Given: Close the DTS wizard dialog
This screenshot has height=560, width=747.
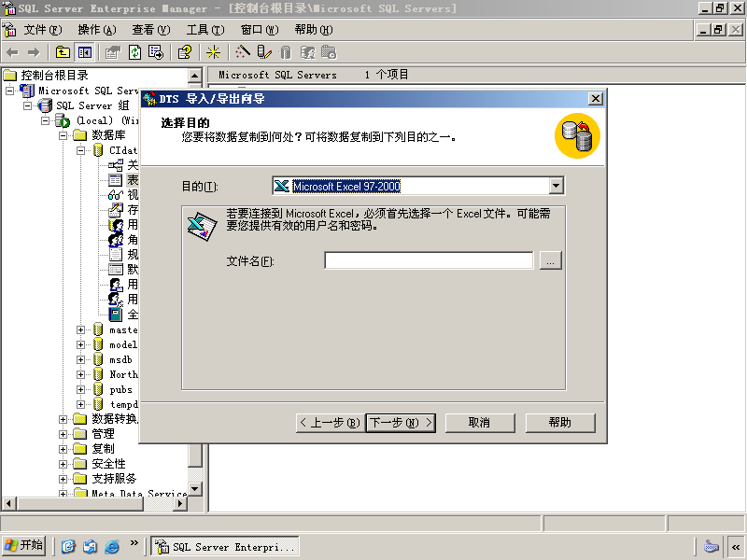Looking at the screenshot, I should [x=596, y=99].
